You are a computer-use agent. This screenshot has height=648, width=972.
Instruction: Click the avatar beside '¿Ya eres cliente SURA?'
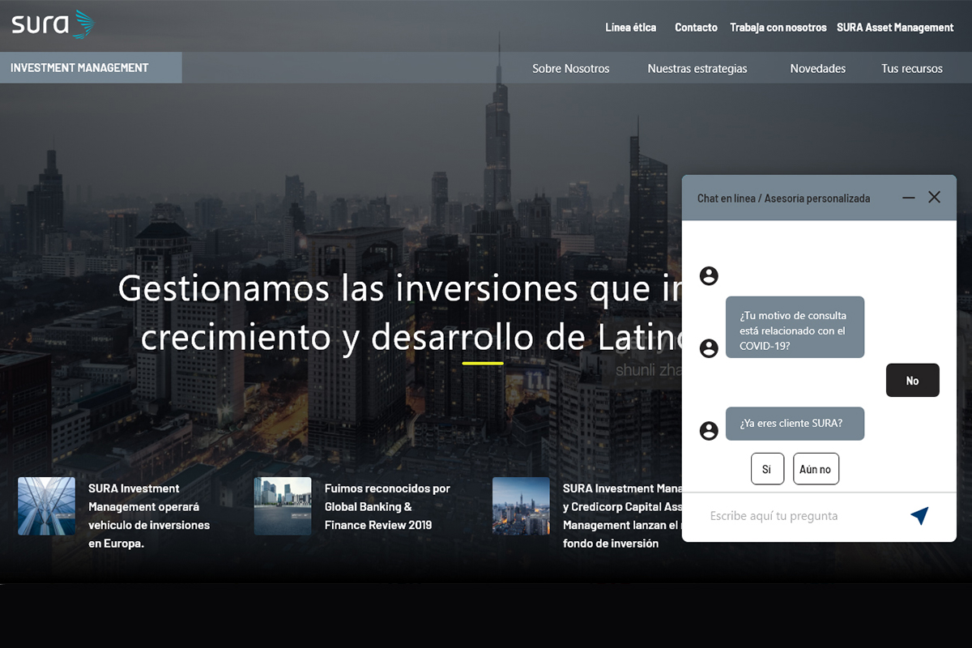tap(709, 431)
